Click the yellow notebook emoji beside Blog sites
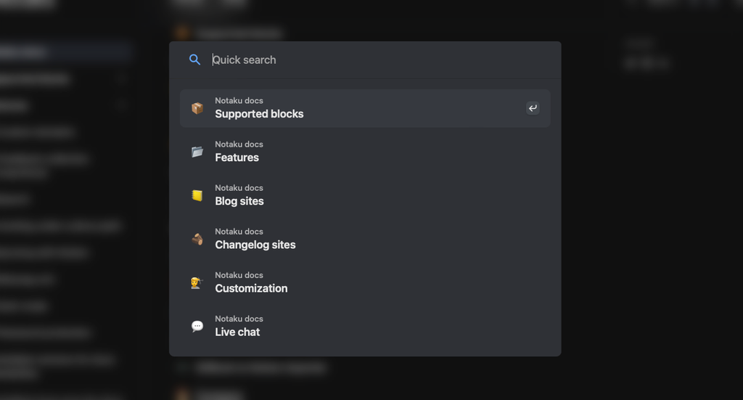The height and width of the screenshot is (400, 743). [197, 195]
